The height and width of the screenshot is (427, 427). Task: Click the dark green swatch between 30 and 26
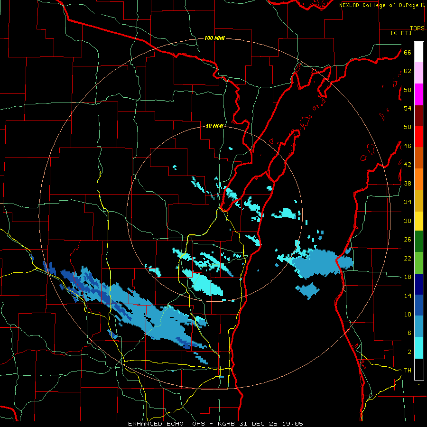(x=419, y=241)
